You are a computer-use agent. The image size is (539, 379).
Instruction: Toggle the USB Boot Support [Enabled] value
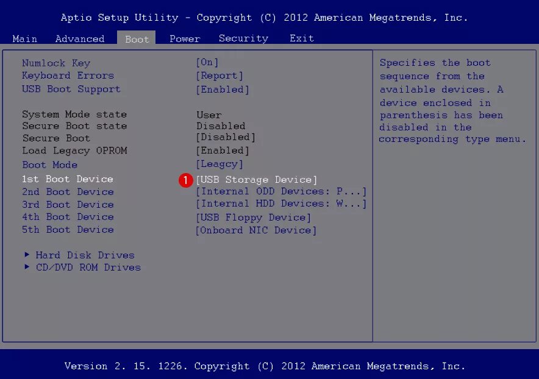(223, 90)
